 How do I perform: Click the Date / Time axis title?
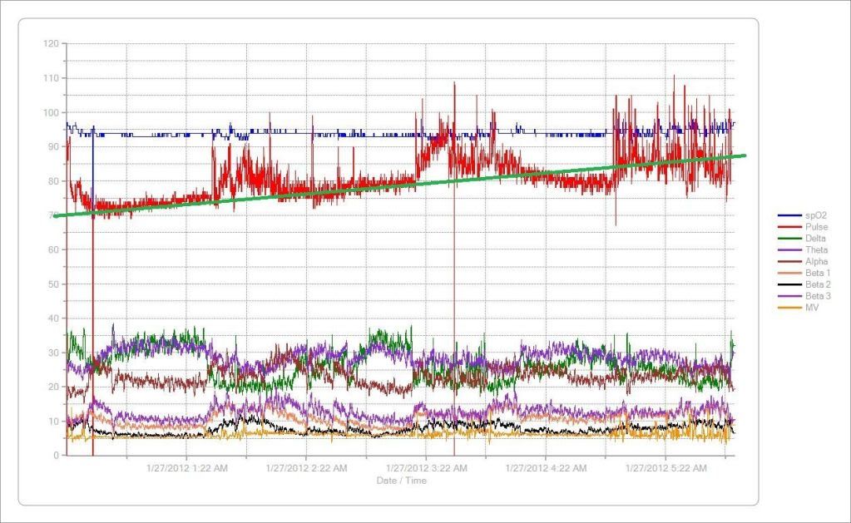[401, 480]
